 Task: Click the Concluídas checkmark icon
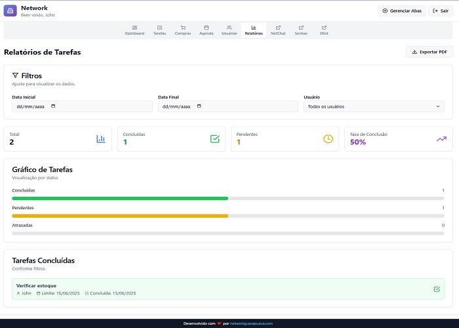(214, 138)
